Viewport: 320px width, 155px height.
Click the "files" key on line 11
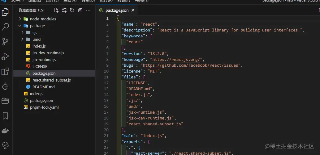130,77
